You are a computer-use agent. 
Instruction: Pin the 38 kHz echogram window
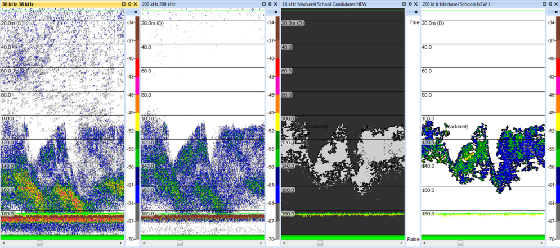[x=130, y=4]
